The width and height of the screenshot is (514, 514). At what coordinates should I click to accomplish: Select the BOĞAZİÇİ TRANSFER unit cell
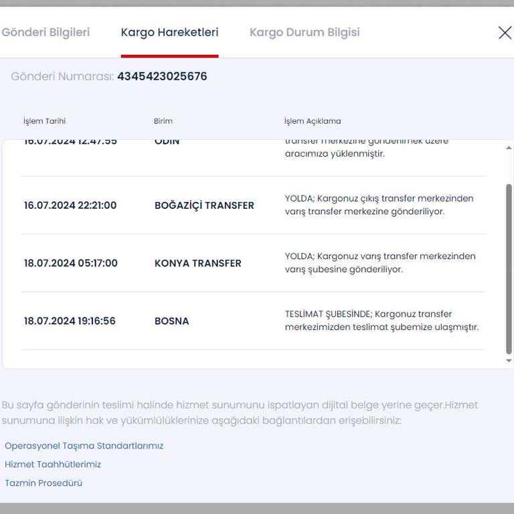pyautogui.click(x=204, y=205)
